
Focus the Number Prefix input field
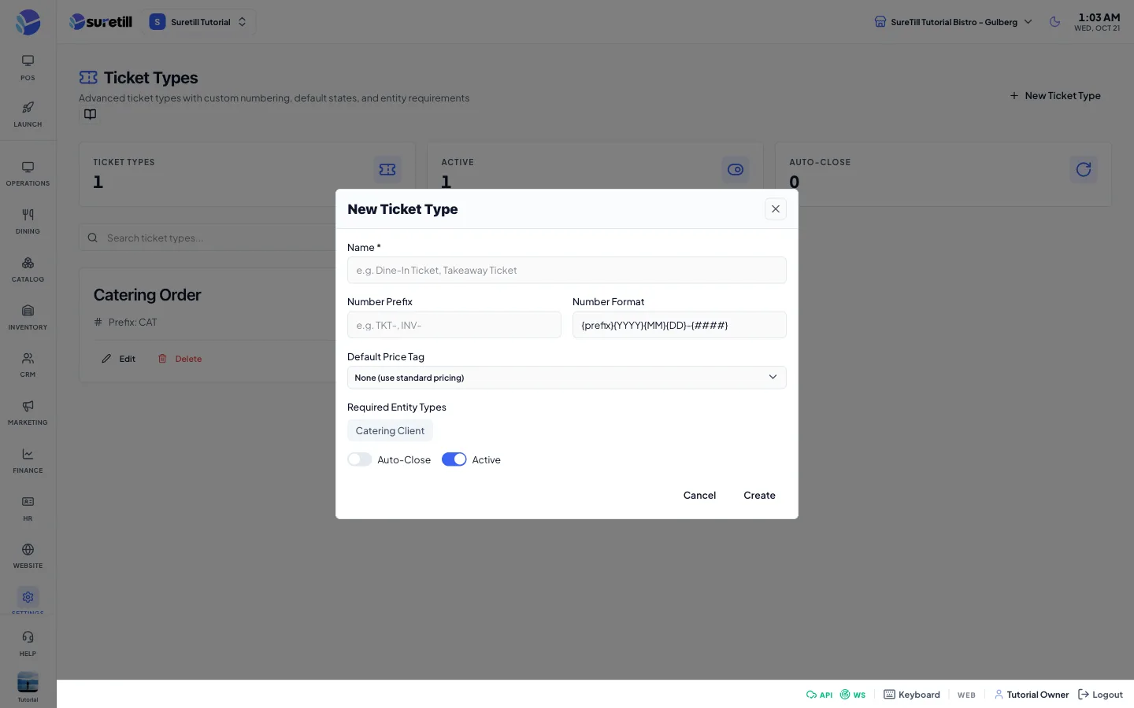click(x=454, y=325)
